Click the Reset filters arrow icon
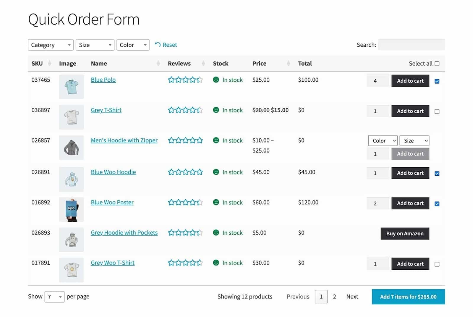The height and width of the screenshot is (317, 473). point(158,45)
